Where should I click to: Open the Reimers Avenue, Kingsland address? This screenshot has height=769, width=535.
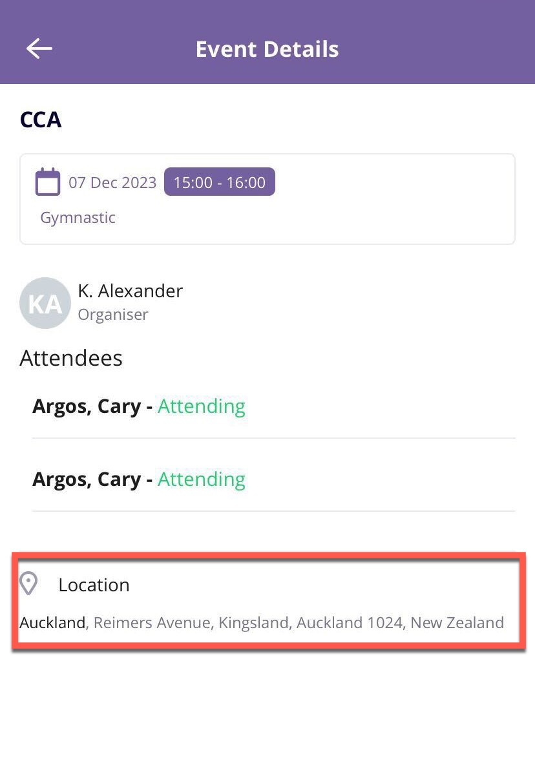[x=191, y=623]
